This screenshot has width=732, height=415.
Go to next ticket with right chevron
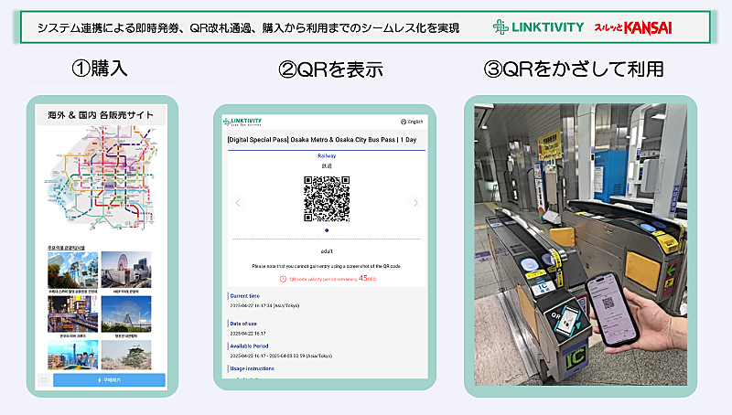pos(415,203)
